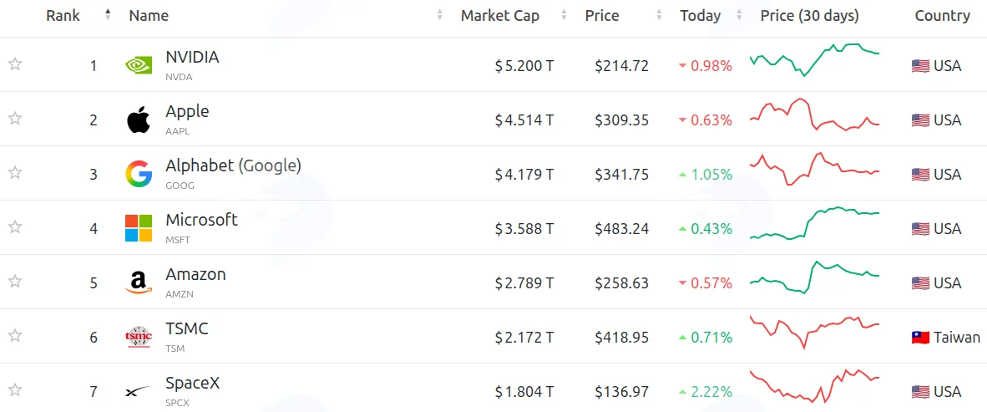
Task: Click the Microsoft logo icon
Action: click(x=139, y=228)
